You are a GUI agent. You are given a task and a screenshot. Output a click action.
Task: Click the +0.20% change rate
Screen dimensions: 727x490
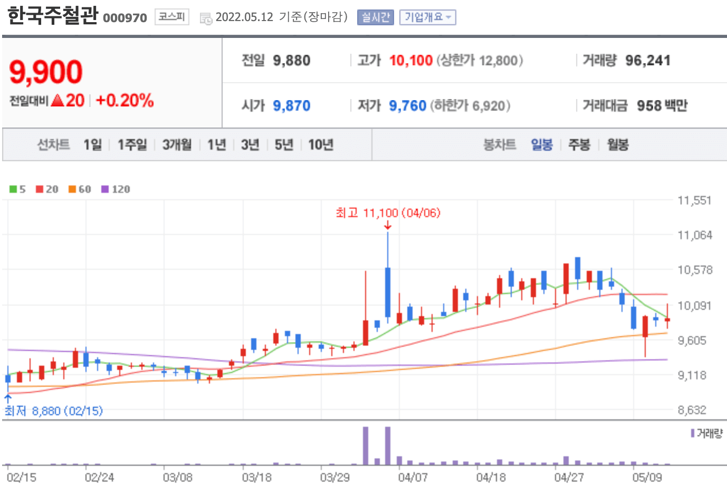click(x=125, y=100)
